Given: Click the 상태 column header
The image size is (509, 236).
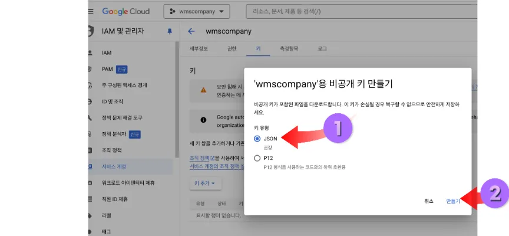Looking at the screenshot, I should 222,204.
